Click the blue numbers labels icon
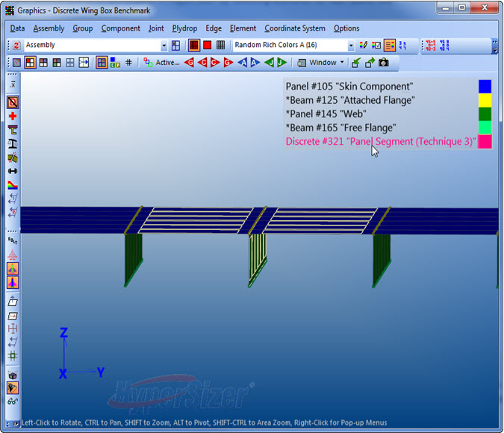 click(402, 45)
